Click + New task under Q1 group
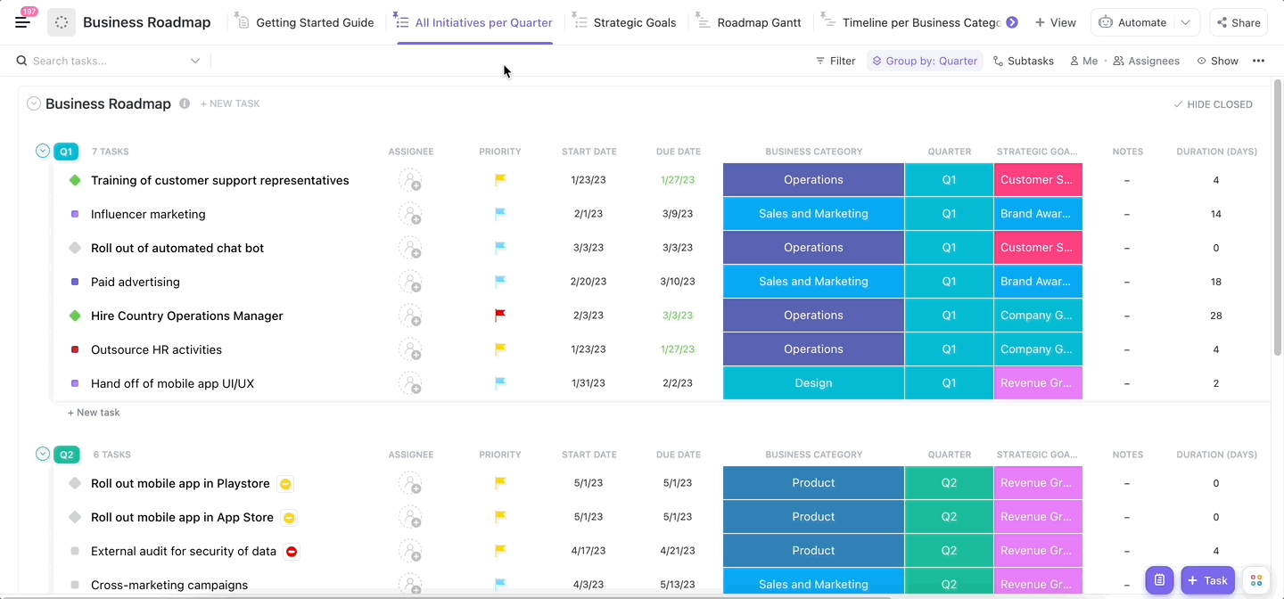1284x599 pixels. point(94,413)
